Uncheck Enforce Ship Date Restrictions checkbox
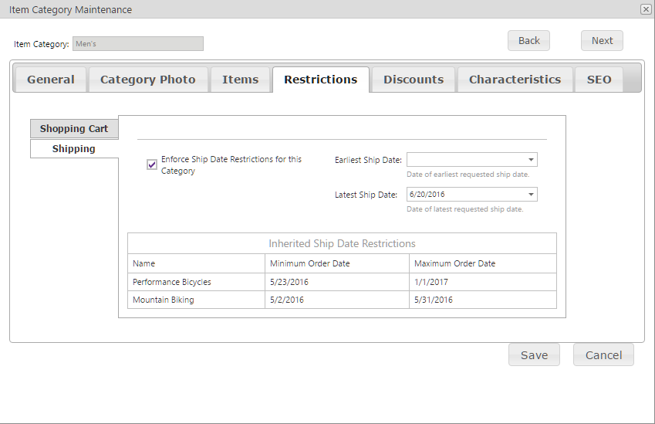655x424 pixels. [x=152, y=165]
